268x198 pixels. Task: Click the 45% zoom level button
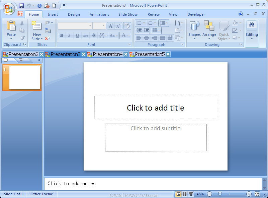tap(200, 194)
